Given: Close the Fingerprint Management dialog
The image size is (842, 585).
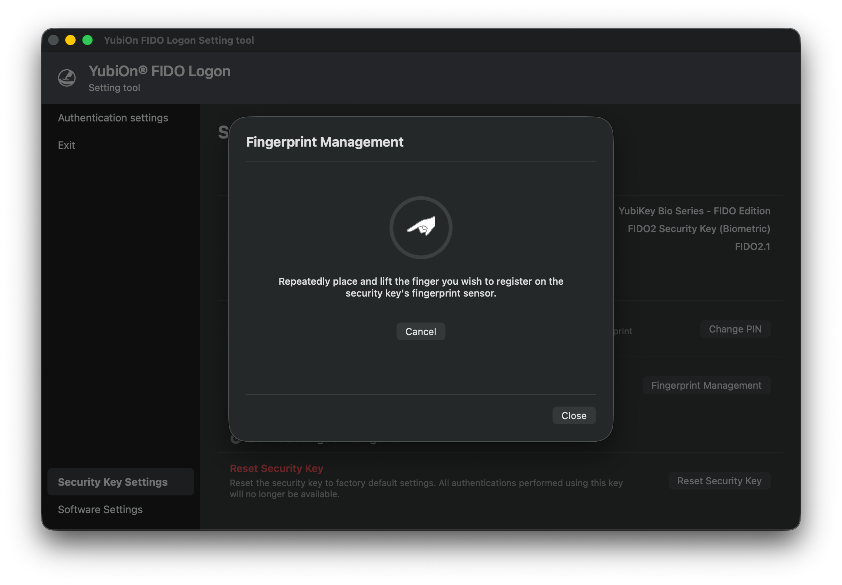Looking at the screenshot, I should 574,415.
